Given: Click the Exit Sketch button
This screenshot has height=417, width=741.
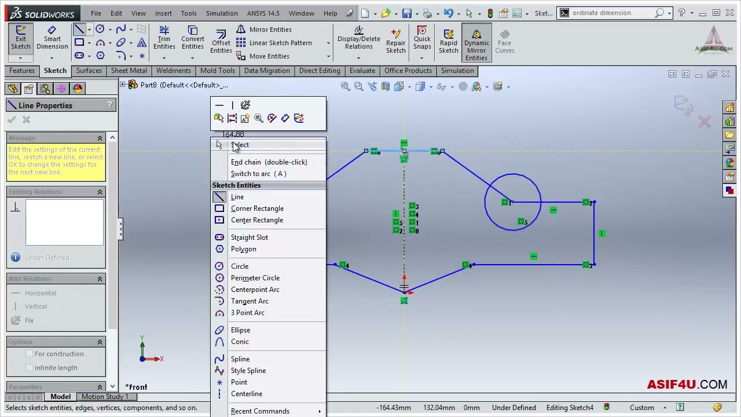Looking at the screenshot, I should (x=20, y=38).
